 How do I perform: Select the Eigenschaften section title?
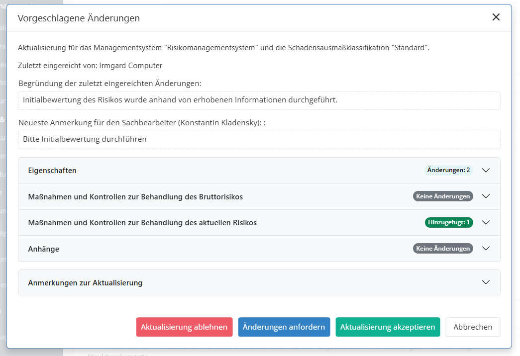point(52,171)
